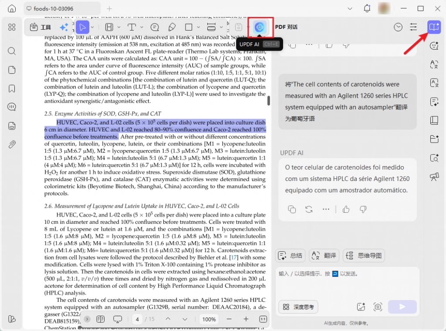Toggle the two-page reading view icon

click(x=101, y=319)
